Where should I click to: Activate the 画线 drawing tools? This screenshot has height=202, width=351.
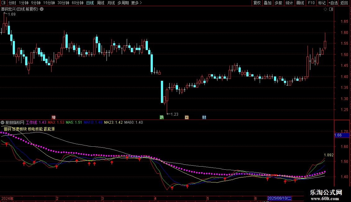(300, 3)
